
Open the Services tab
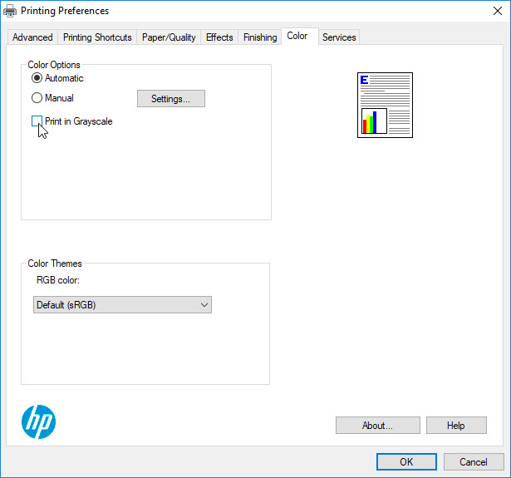pyautogui.click(x=339, y=37)
